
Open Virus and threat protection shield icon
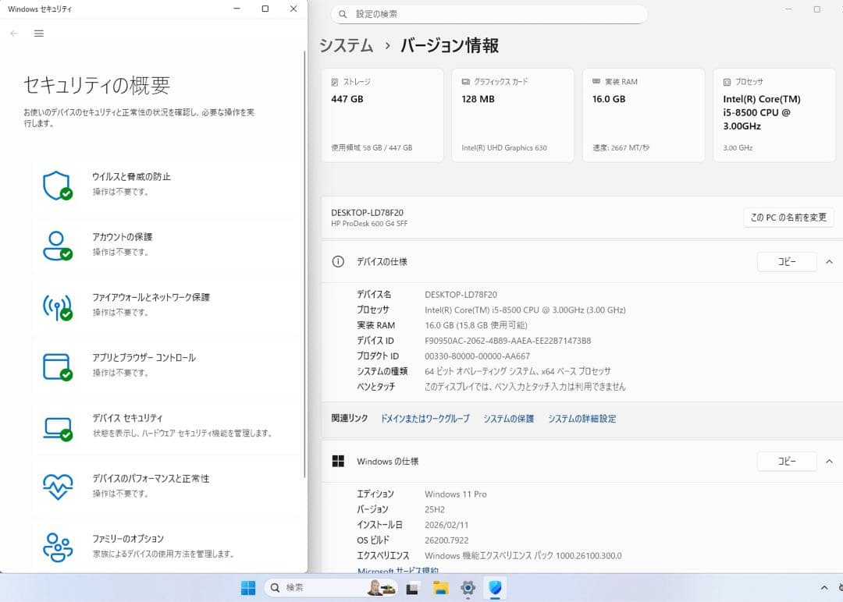coord(58,186)
